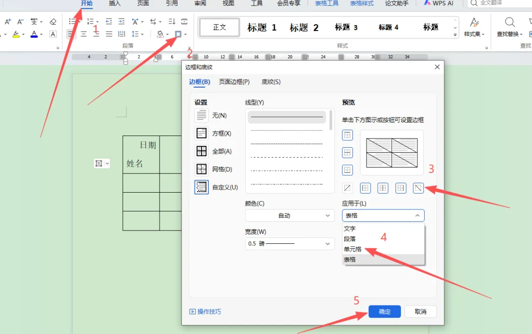Click the borders icon in ribbon
The height and width of the screenshot is (334, 532).
tap(178, 34)
